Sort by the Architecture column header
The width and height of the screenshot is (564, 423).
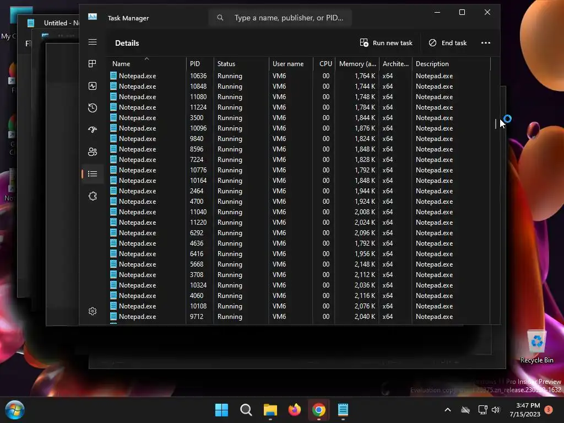coord(395,64)
